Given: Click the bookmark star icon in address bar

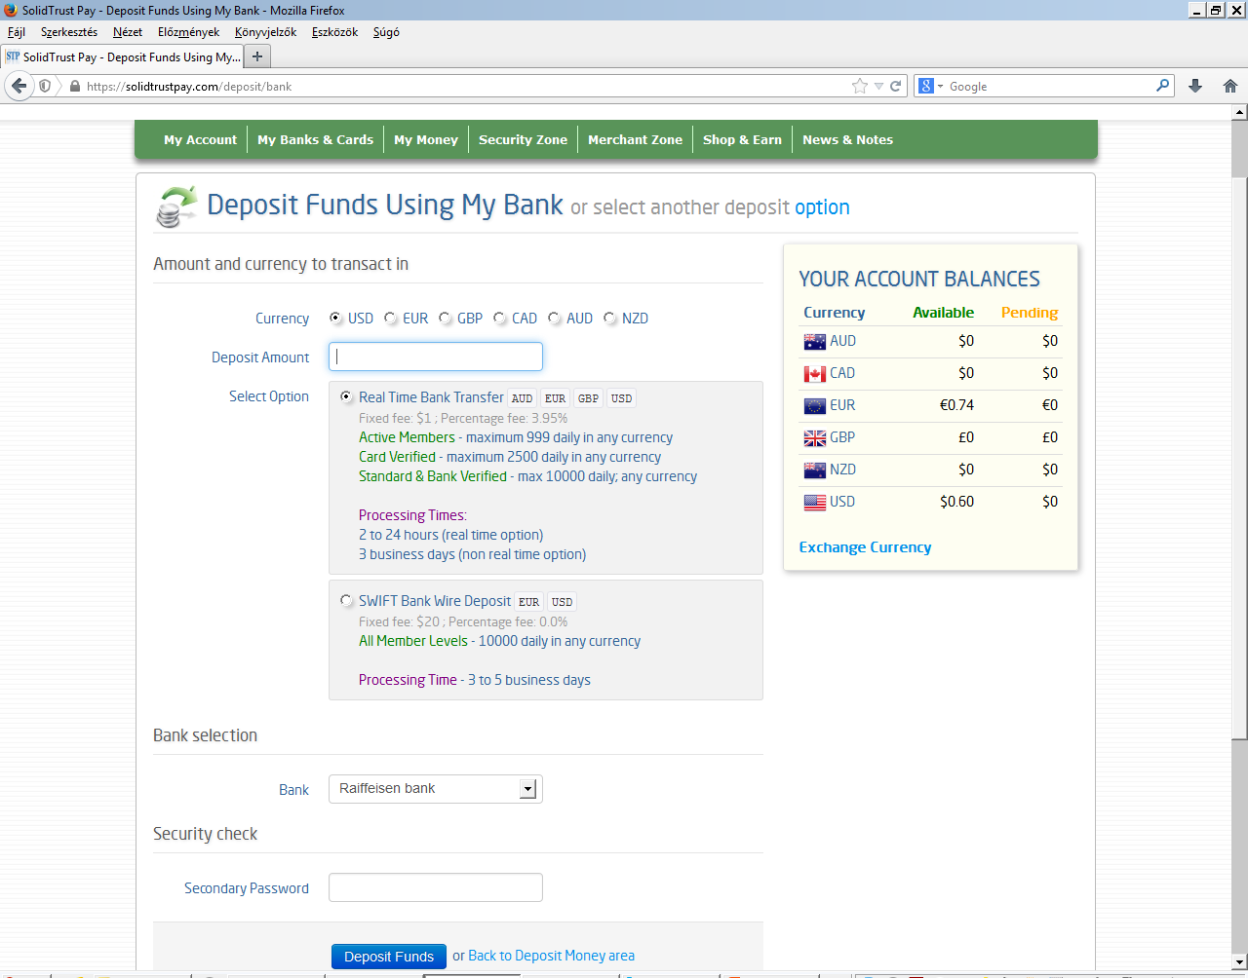Looking at the screenshot, I should pos(860,86).
